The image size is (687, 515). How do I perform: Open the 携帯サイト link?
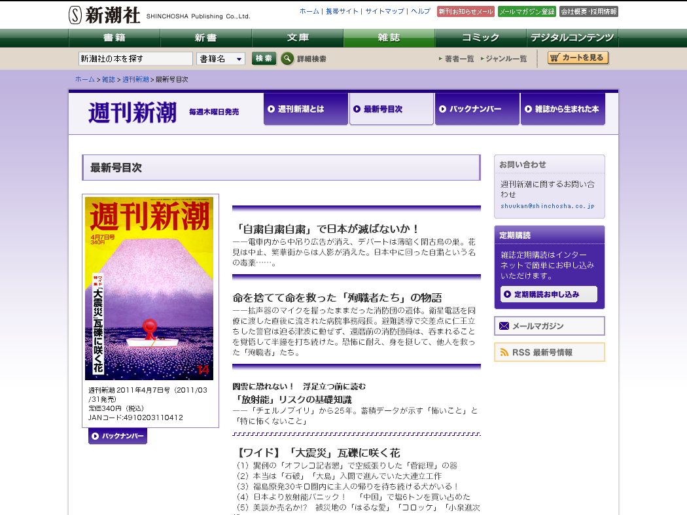tap(342, 11)
